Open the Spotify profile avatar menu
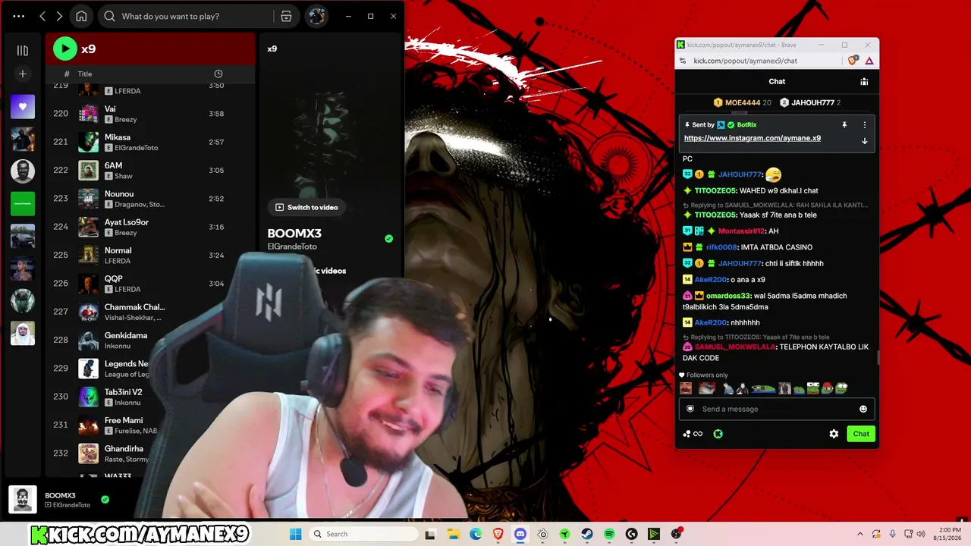Screen dimensions: 971x546 point(316,16)
